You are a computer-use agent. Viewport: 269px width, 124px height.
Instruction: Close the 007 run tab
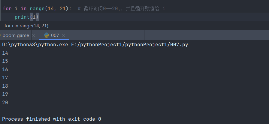63,35
